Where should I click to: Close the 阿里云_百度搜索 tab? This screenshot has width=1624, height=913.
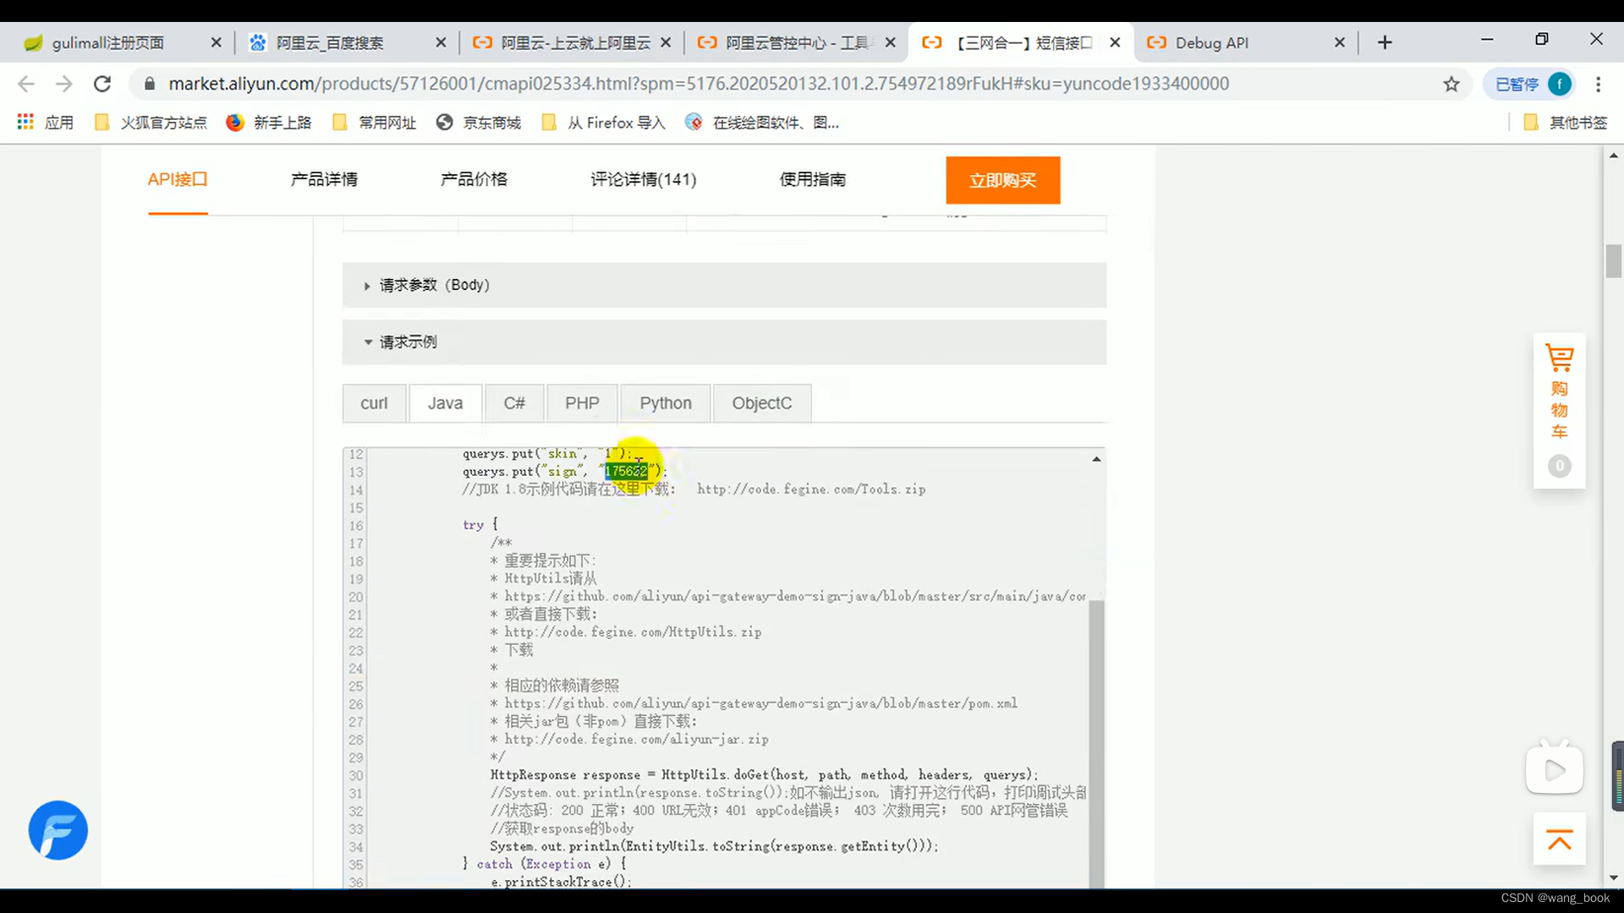pos(441,42)
